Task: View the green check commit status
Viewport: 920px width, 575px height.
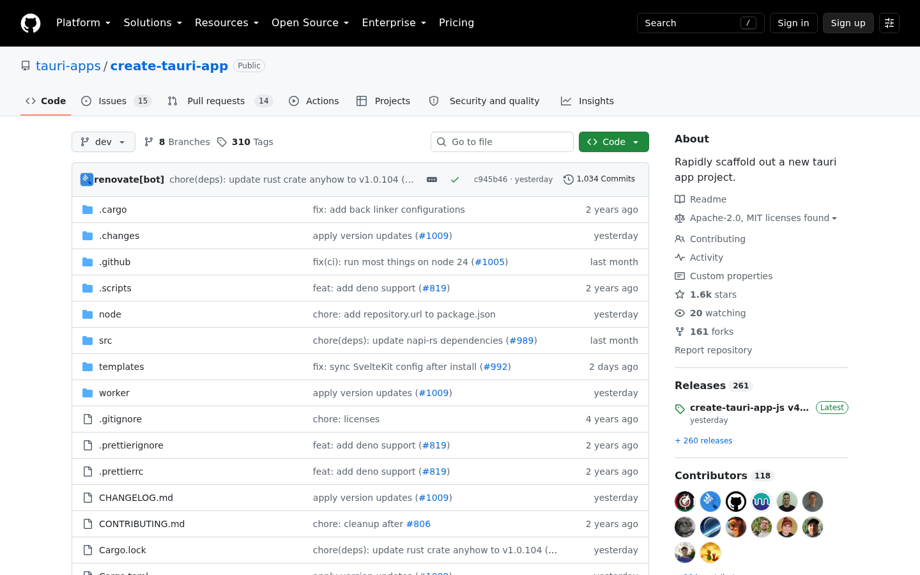Action: 455,180
